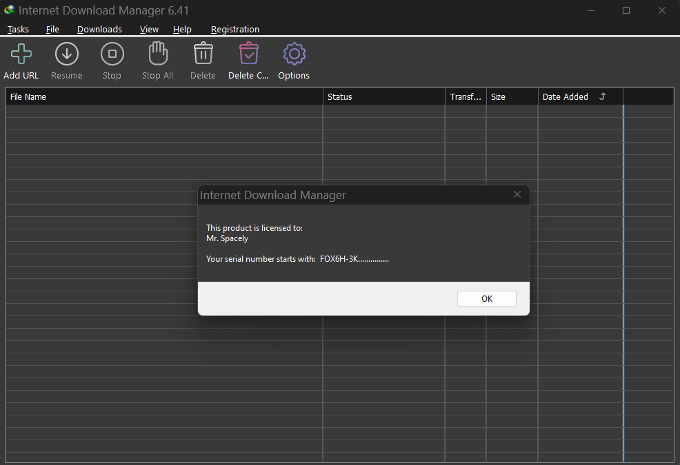Open the File menu
Screen dimensions: 680x465
(52, 29)
